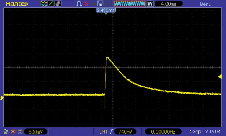This screenshot has height=136, width=226.
Task: Click the red S stop indicator
Action: 86,4
